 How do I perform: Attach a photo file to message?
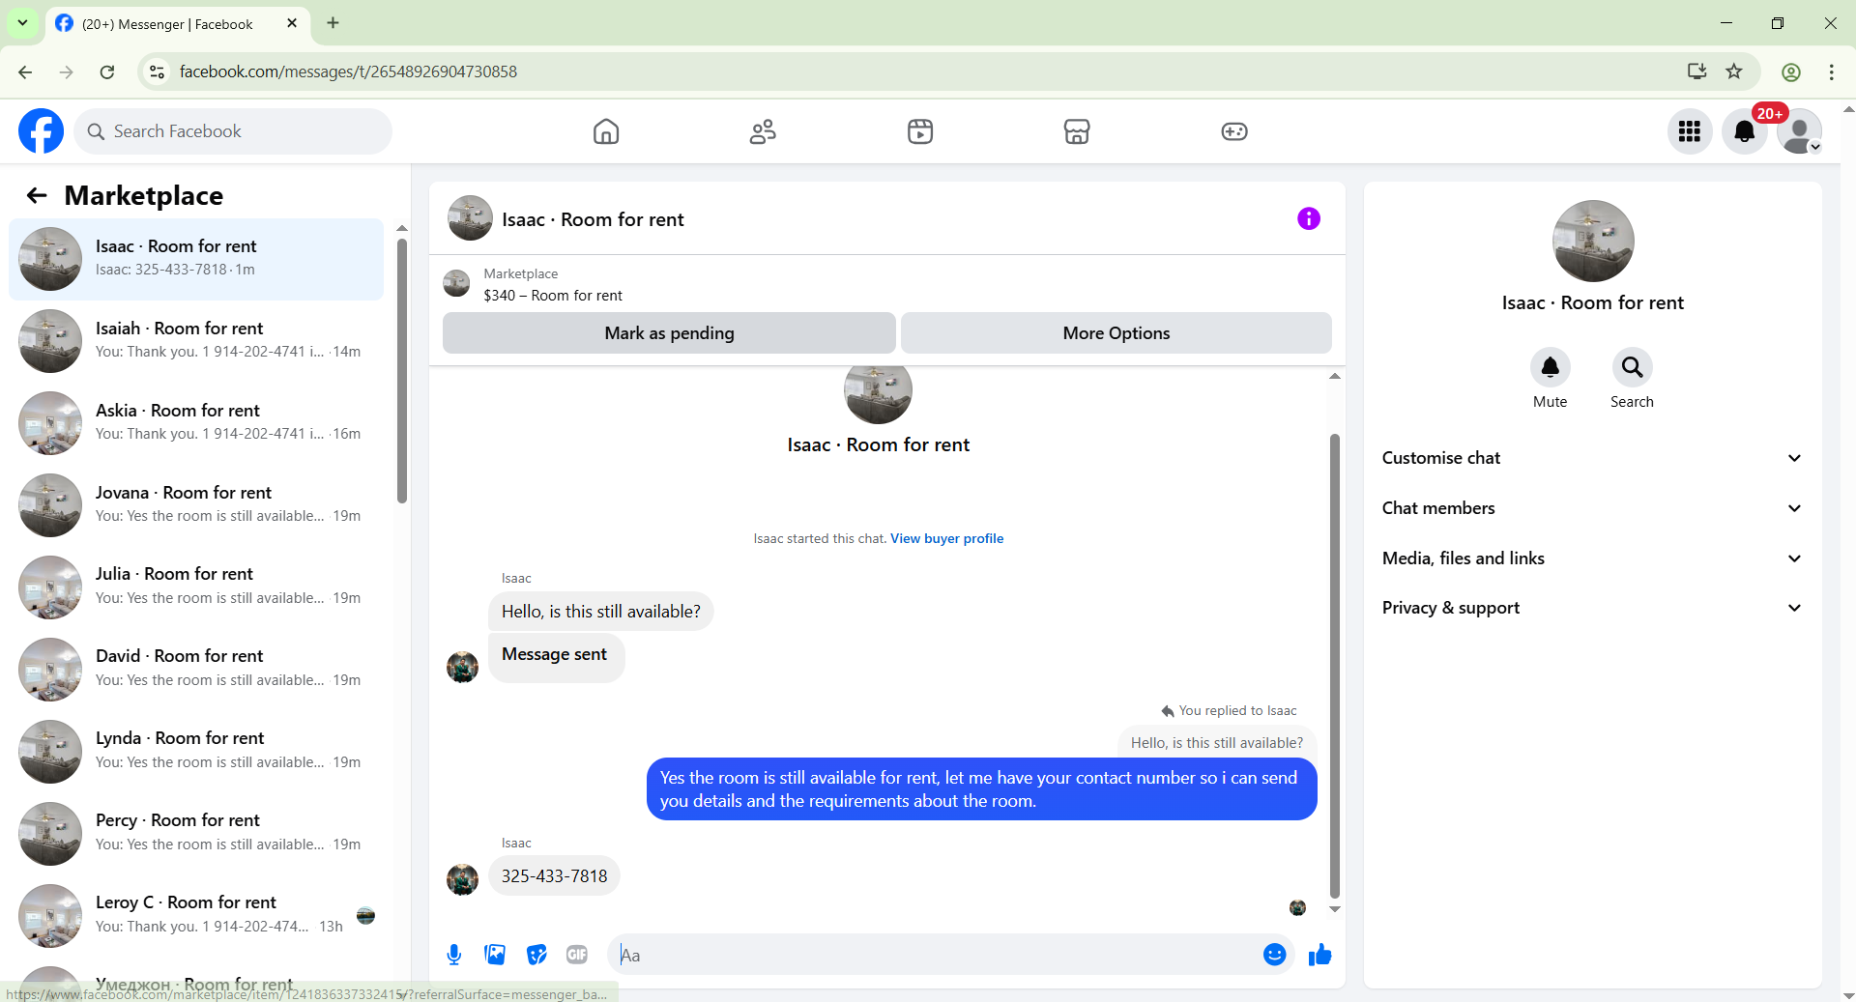(495, 956)
